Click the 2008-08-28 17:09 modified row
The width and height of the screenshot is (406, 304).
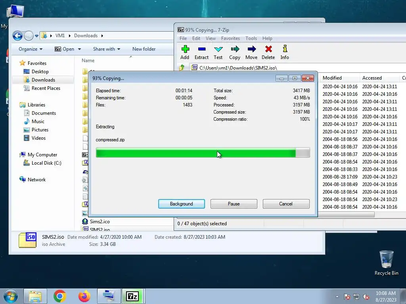point(340,177)
